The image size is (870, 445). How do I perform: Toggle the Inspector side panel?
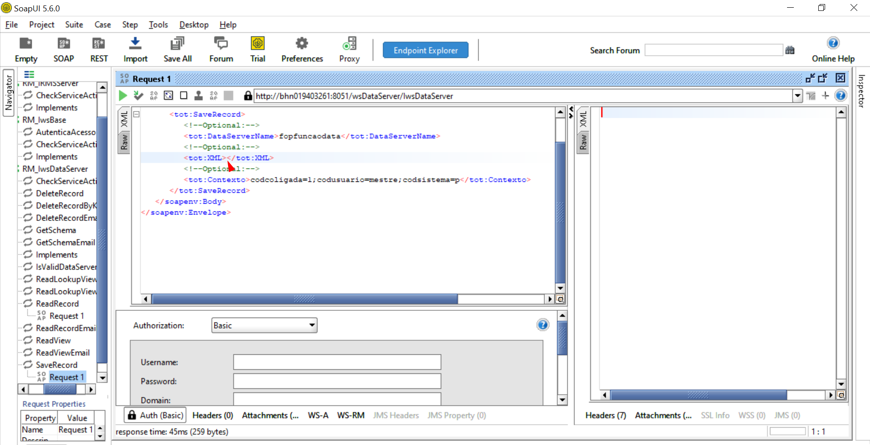pos(861,91)
